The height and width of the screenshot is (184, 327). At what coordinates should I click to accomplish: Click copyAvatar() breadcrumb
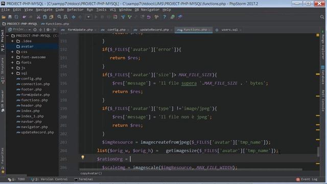91,173
